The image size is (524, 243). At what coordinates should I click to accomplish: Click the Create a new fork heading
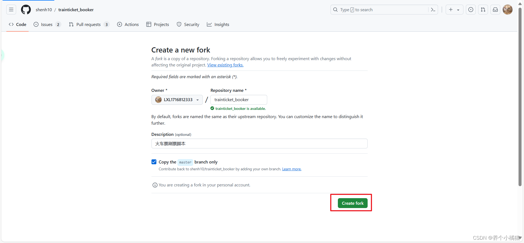(x=181, y=50)
